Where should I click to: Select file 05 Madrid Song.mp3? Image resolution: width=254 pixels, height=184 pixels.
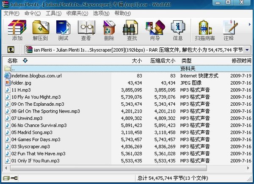point(32,132)
